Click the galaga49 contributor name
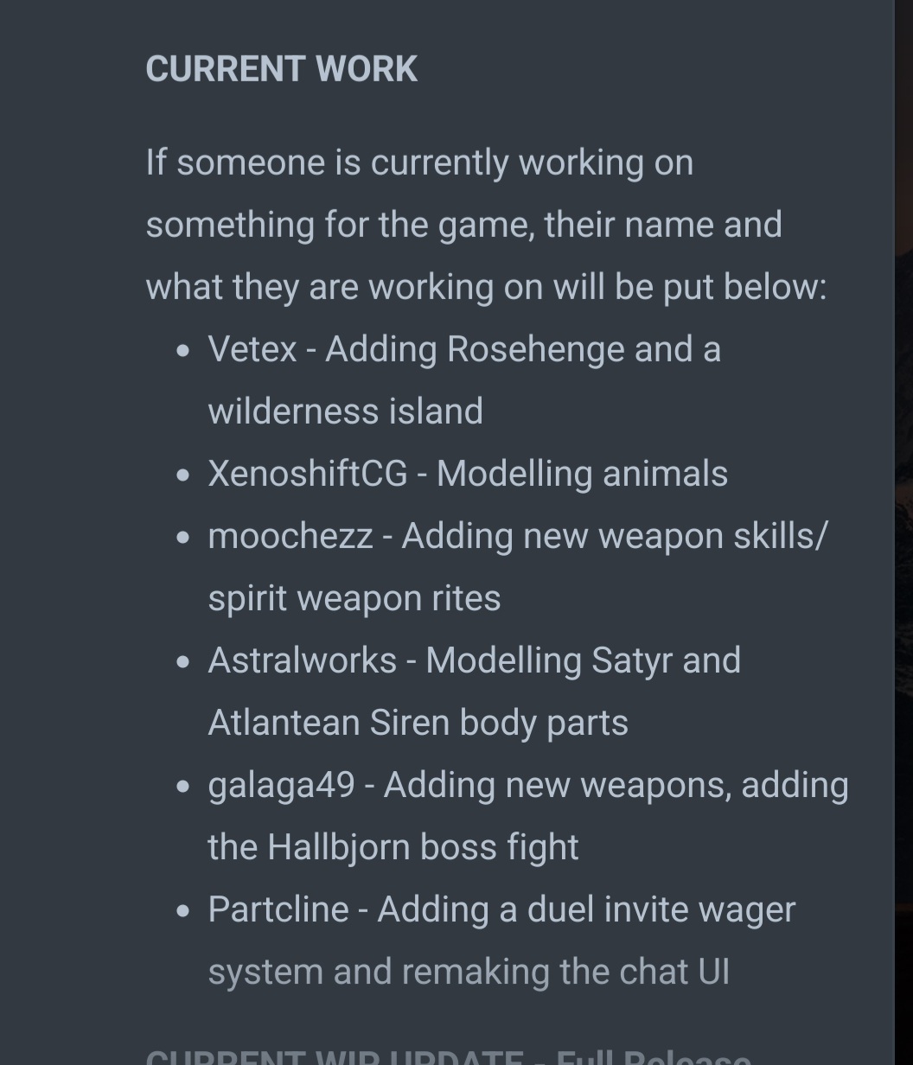 click(x=281, y=785)
